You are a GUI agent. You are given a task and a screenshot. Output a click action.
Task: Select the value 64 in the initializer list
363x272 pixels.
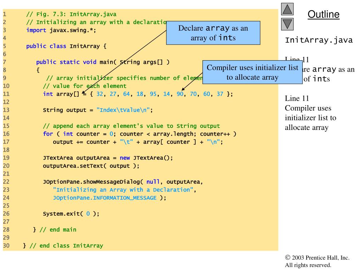pyautogui.click(x=127, y=94)
